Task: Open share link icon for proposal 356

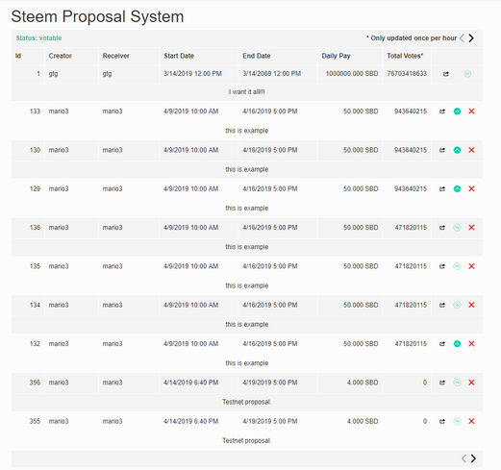Action: 442,383
